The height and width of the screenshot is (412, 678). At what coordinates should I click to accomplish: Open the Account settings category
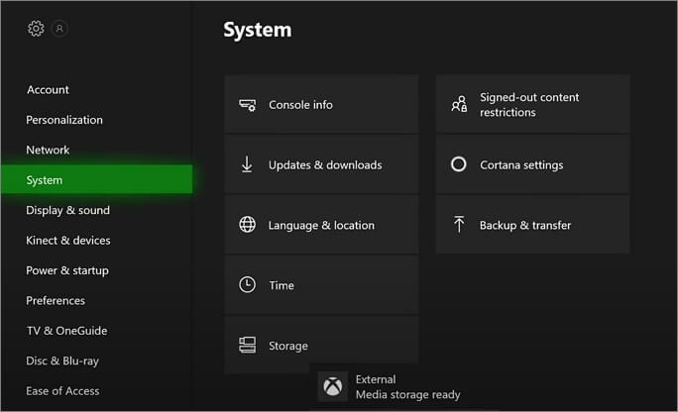pyautogui.click(x=48, y=90)
